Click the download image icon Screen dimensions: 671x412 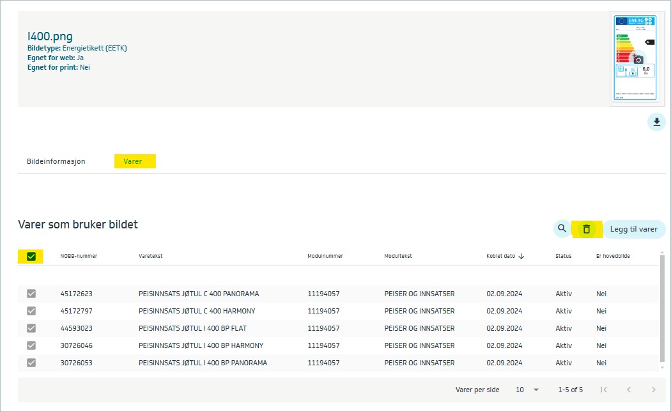(x=656, y=122)
